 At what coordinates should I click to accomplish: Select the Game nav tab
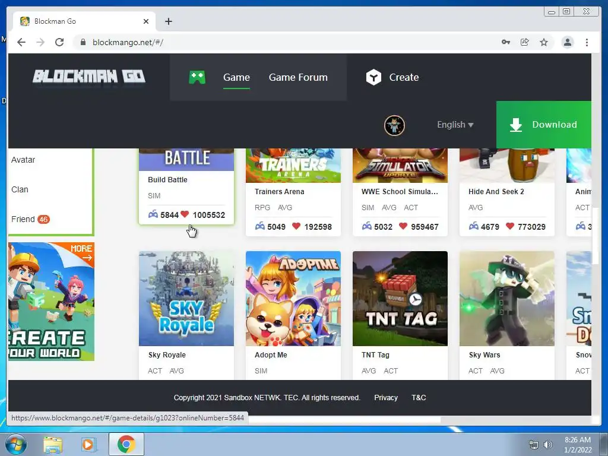[x=236, y=77]
